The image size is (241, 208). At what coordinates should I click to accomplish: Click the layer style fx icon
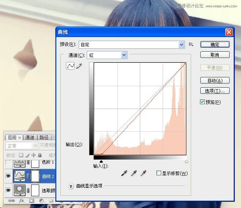pos(22,201)
